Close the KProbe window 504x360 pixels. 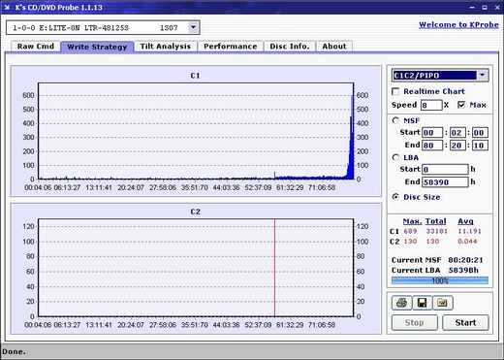[x=497, y=8]
